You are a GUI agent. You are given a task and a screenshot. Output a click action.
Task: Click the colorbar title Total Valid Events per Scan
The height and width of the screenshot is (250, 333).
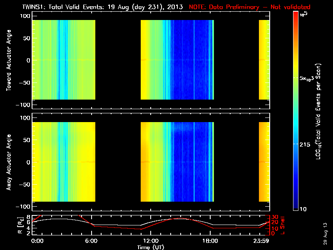[318, 111]
